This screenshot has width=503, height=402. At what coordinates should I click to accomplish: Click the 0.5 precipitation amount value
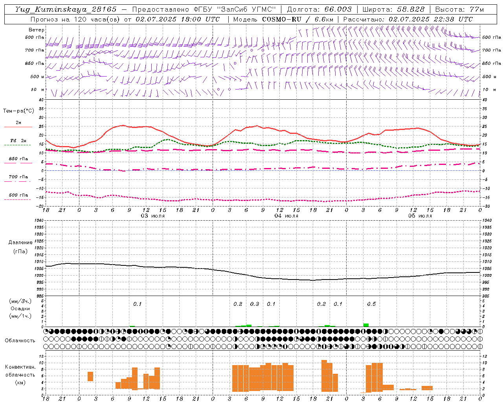click(371, 304)
